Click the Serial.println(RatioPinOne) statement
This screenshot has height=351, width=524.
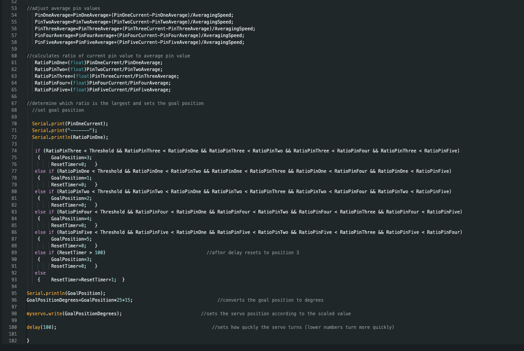pos(70,137)
